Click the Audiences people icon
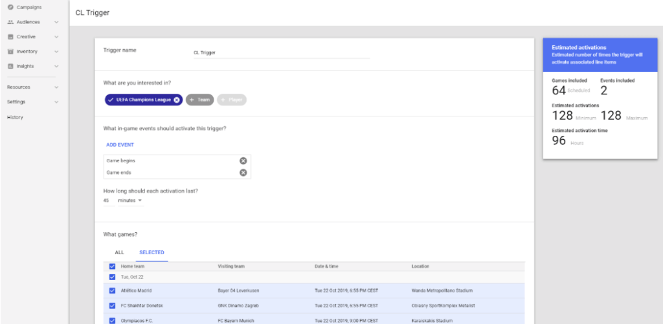The width and height of the screenshot is (663, 324). [10, 22]
